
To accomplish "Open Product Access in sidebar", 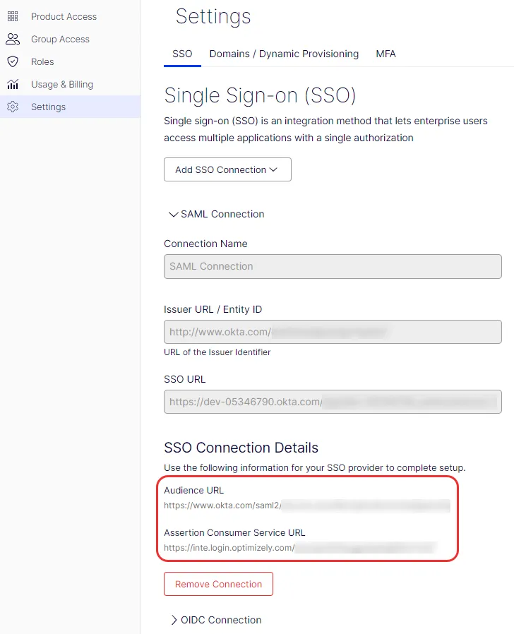I will (71, 16).
